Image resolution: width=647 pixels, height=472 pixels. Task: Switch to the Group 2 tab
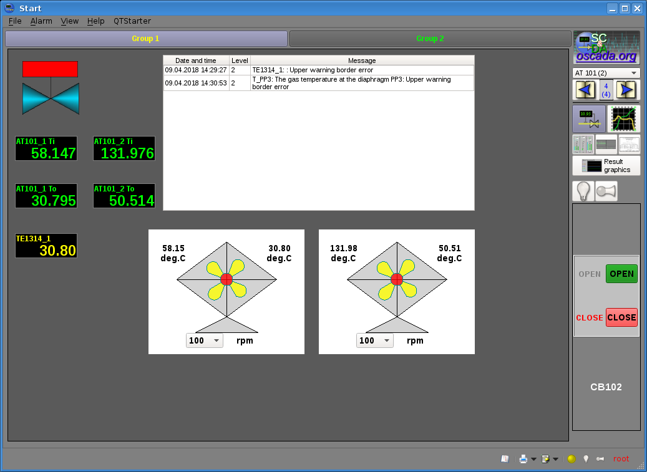[431, 39]
